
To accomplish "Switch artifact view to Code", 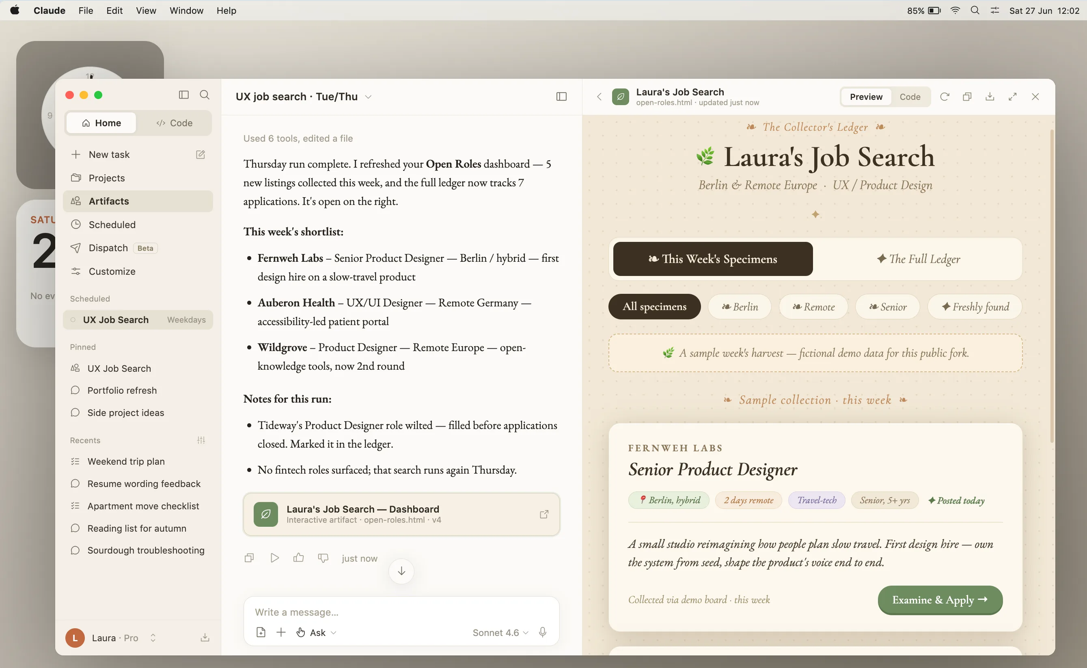I will point(910,97).
